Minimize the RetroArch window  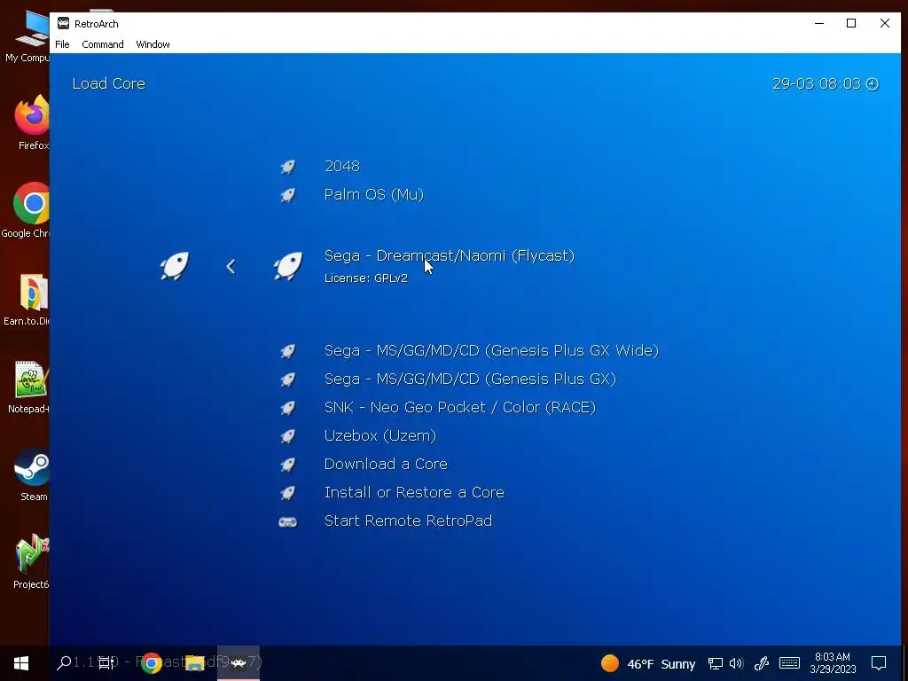(x=818, y=23)
